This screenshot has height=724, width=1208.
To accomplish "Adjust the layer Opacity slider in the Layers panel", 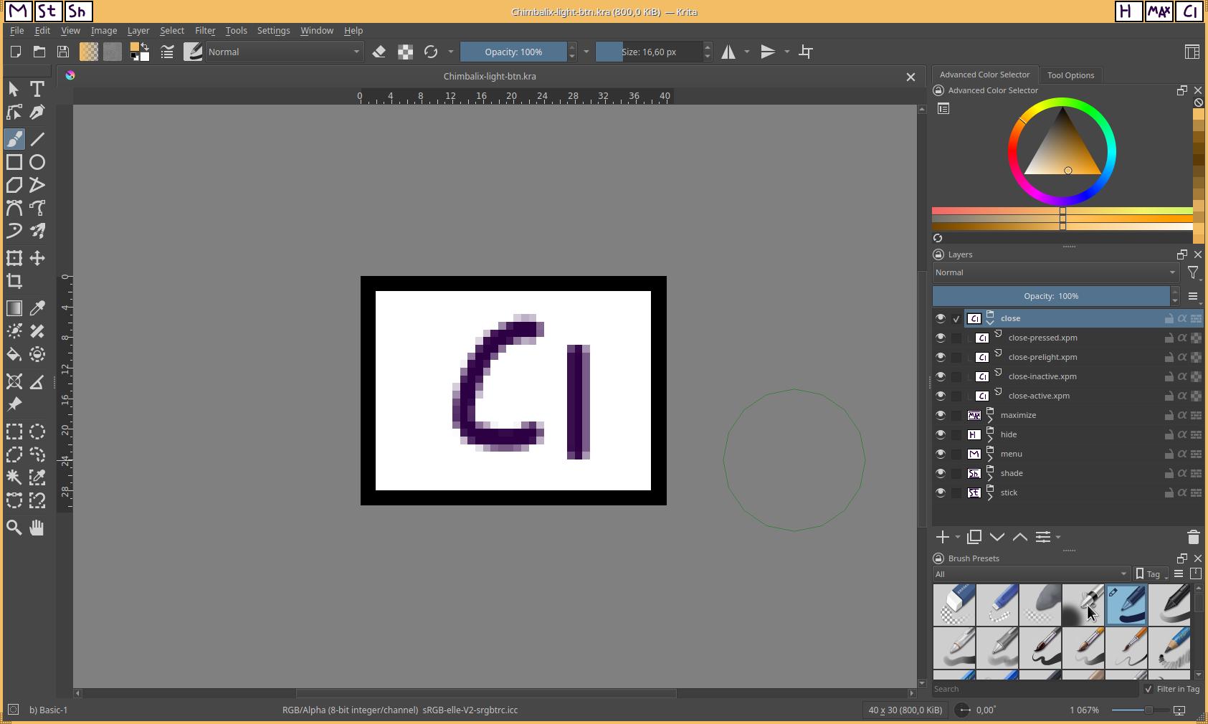I will pyautogui.click(x=1051, y=296).
